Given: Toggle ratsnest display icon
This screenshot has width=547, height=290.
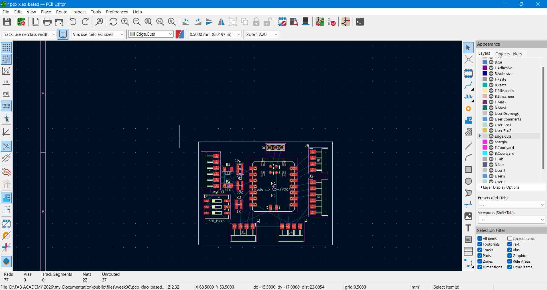Looking at the screenshot, I should 6,146.
